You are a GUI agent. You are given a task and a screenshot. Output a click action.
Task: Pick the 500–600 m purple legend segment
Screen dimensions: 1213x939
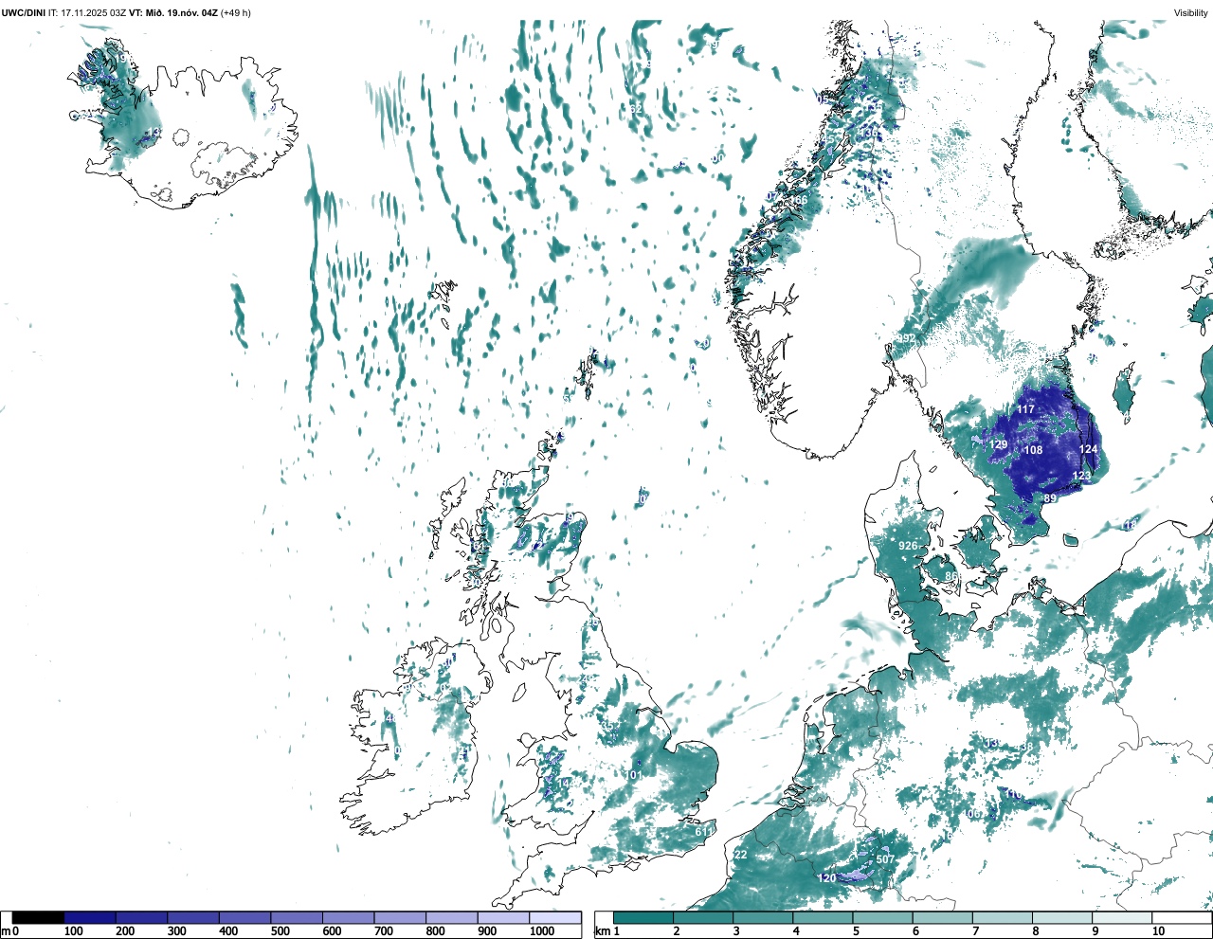point(297,918)
